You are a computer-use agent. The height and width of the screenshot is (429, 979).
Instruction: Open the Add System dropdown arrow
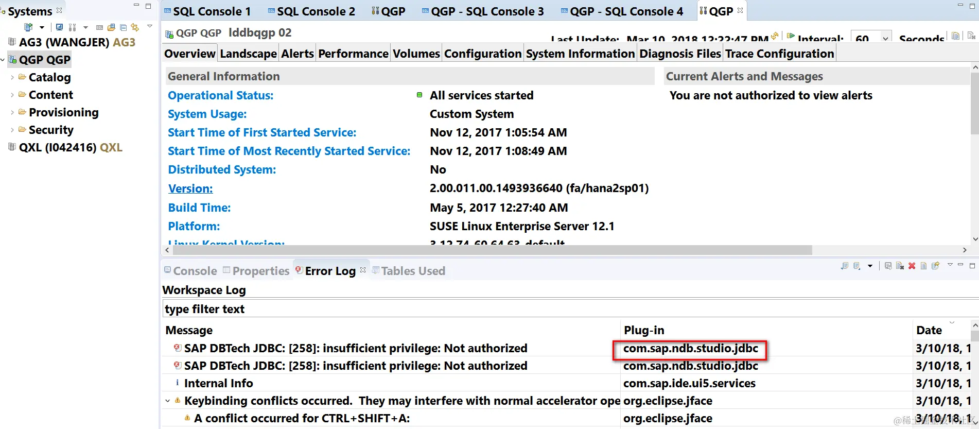pyautogui.click(x=42, y=27)
